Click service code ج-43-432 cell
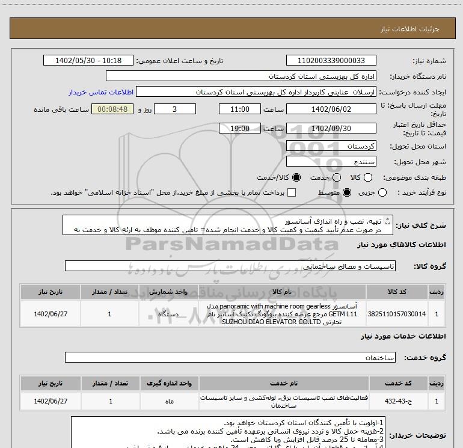The height and width of the screenshot is (448, 463). tap(398, 401)
